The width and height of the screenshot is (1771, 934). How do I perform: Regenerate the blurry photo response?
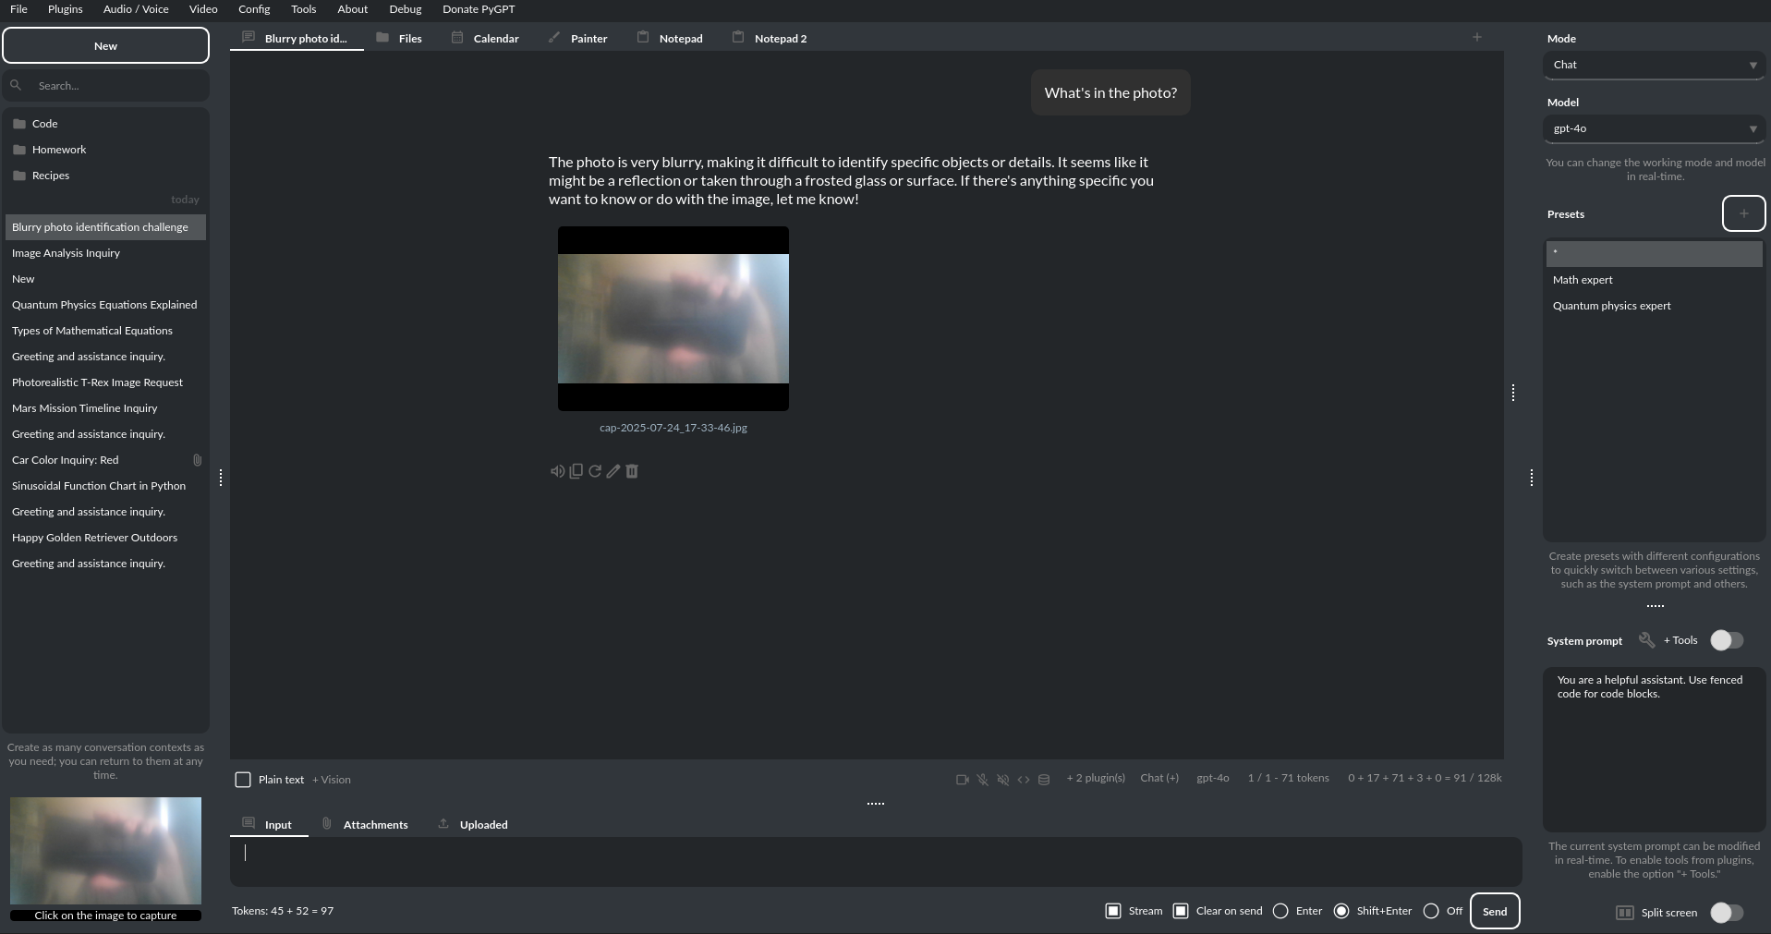[x=594, y=471]
